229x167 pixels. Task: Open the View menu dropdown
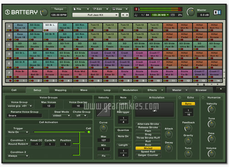click(120, 9)
